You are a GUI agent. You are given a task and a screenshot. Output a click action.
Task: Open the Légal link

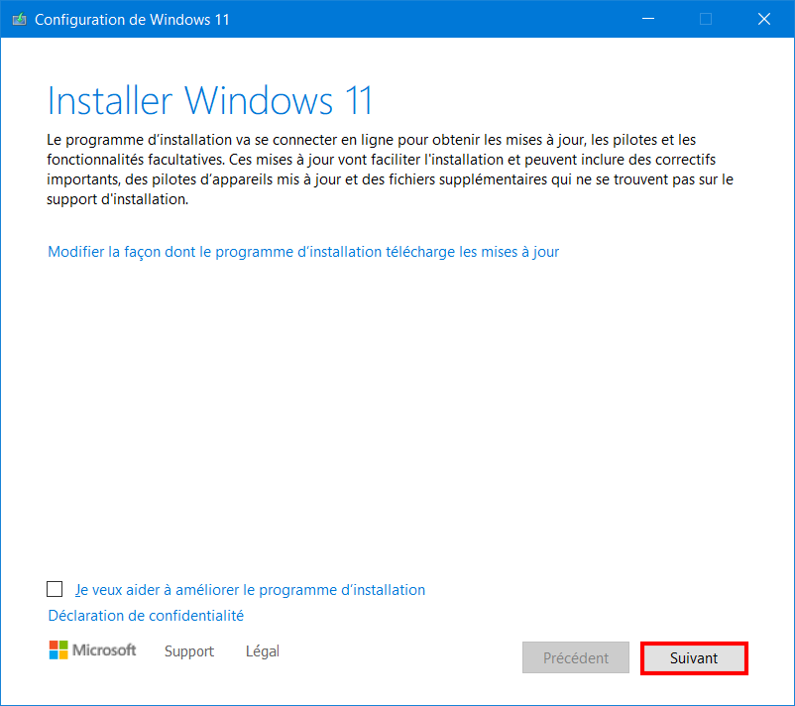click(262, 651)
